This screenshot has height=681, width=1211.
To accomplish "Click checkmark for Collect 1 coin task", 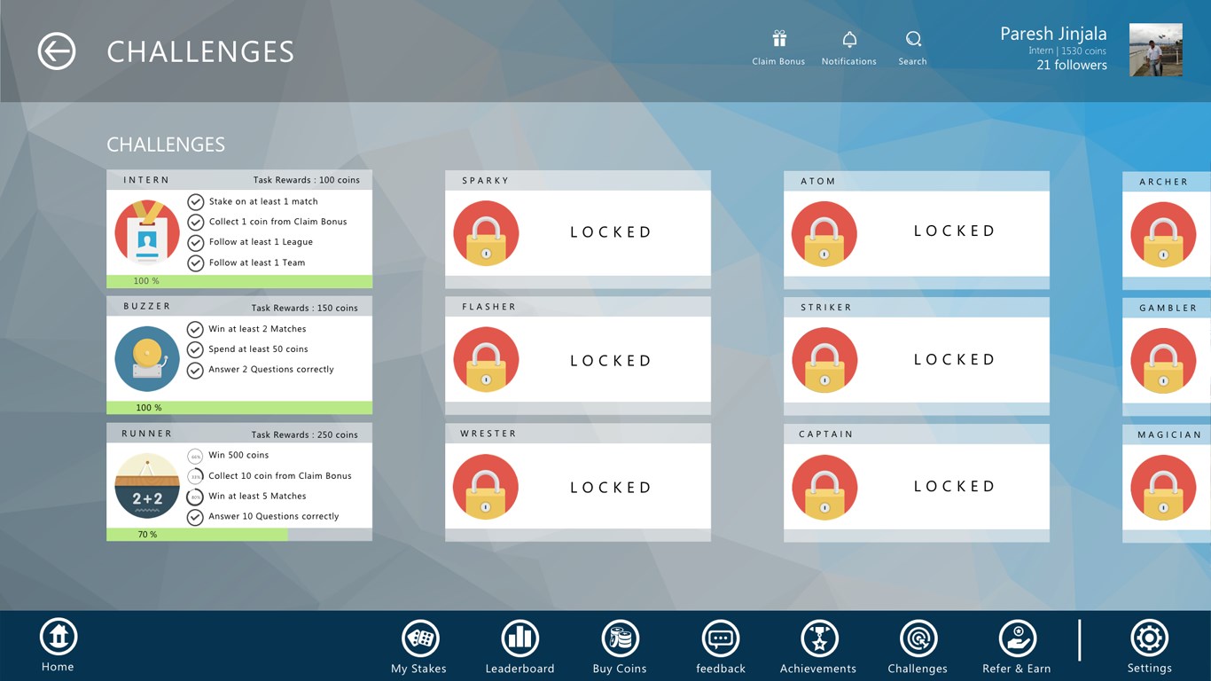I will pos(196,223).
